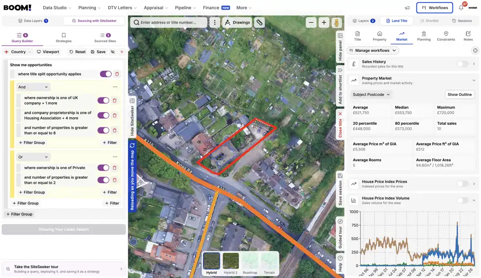481x278 pixels.
Task: Click Save session side tab
Action: (x=340, y=189)
